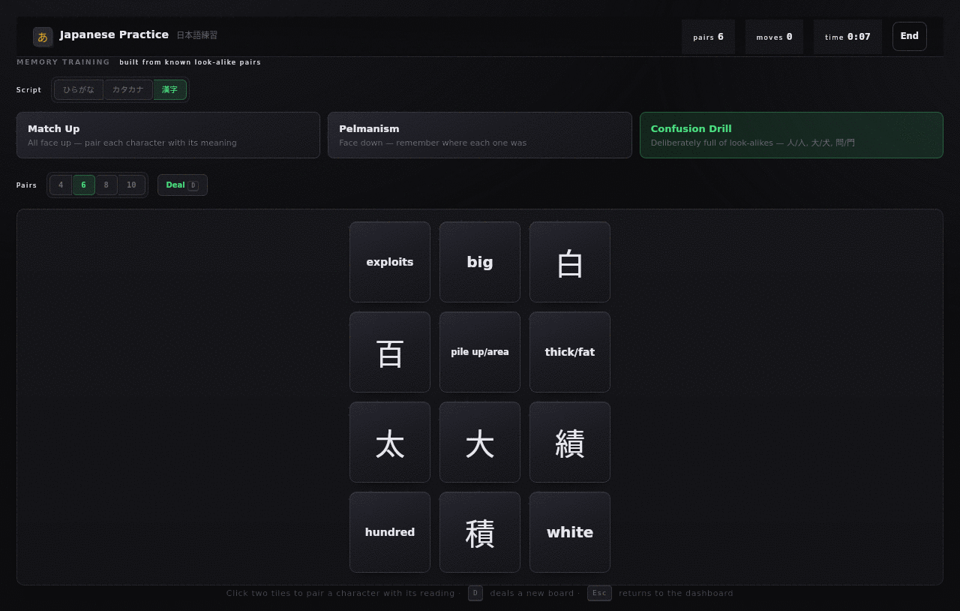Screen dimensions: 960x611
Task: Select the 漢字 script option
Action: 170,90
